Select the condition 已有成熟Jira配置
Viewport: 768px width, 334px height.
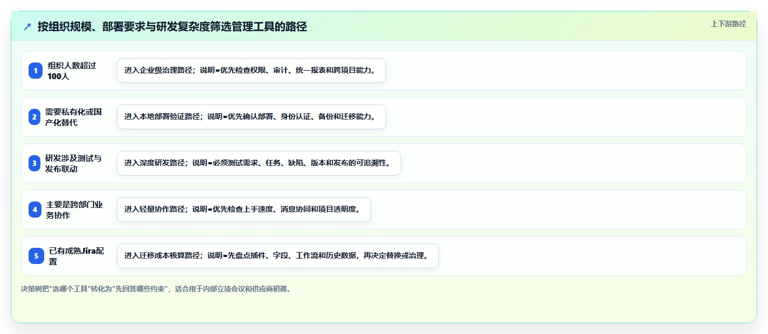76,256
